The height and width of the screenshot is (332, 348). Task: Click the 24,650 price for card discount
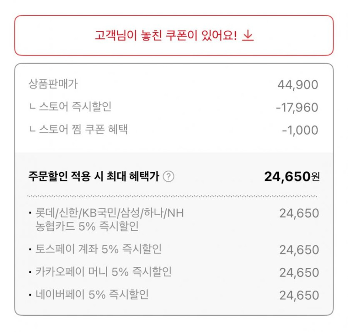[299, 214]
